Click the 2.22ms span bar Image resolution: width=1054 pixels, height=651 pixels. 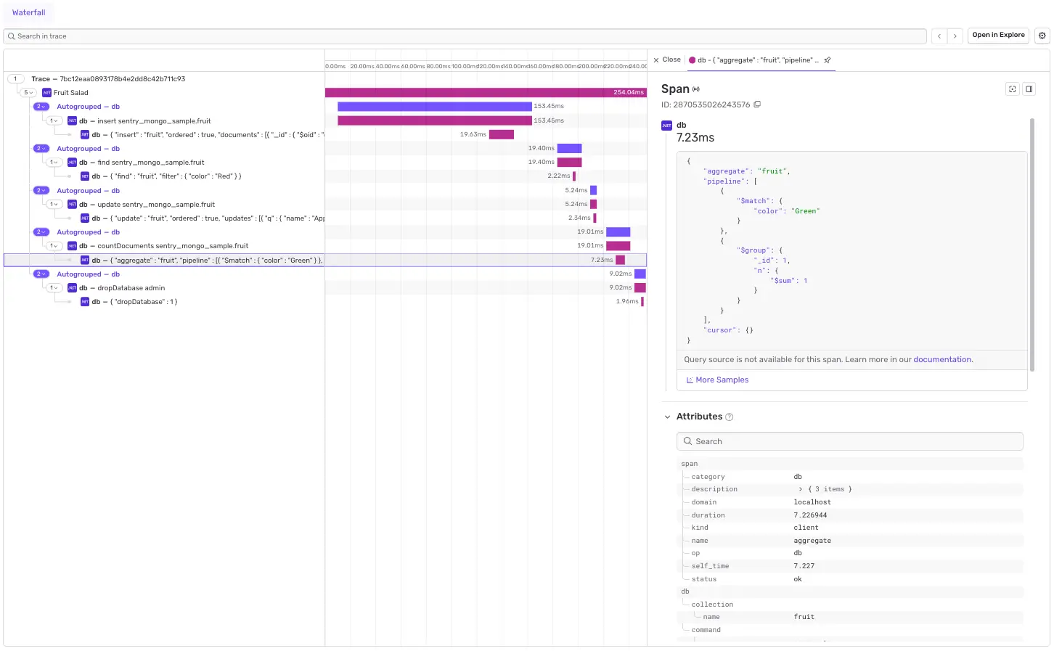[574, 176]
